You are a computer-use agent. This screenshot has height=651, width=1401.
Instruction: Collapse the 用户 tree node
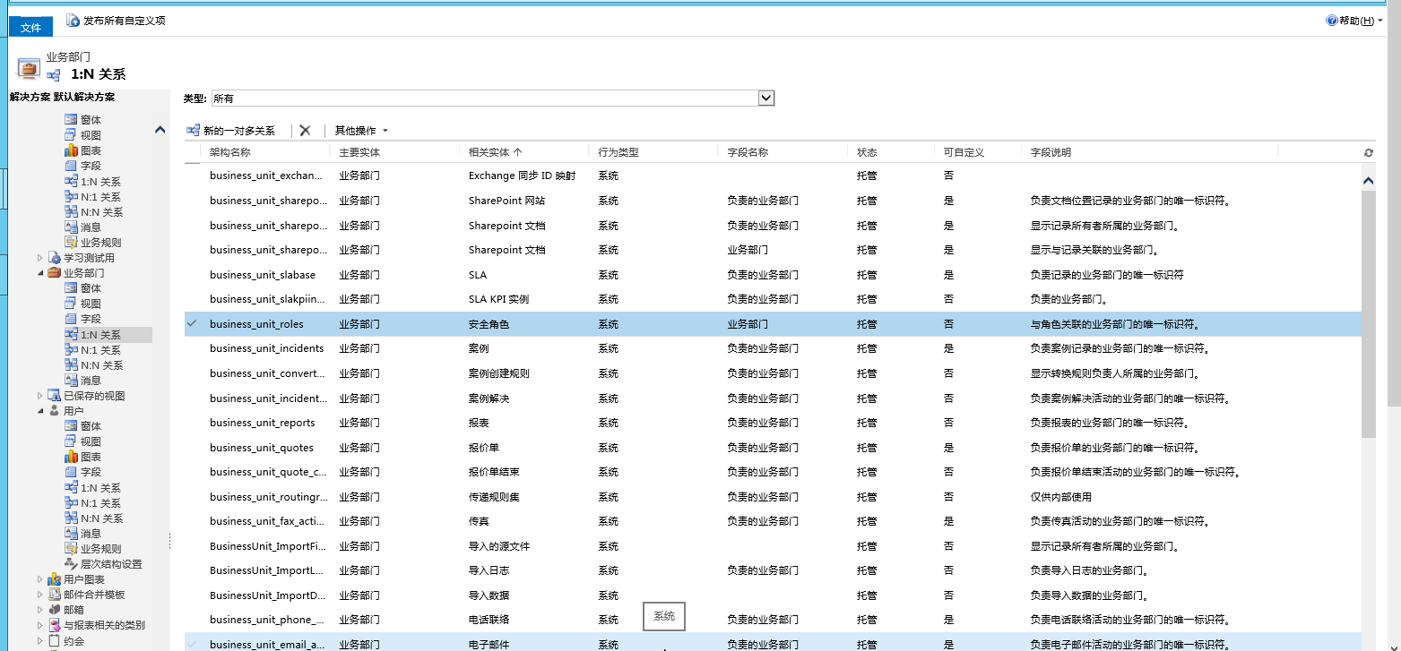click(40, 411)
